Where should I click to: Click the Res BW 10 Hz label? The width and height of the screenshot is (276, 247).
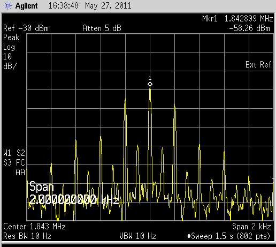coord(27,236)
